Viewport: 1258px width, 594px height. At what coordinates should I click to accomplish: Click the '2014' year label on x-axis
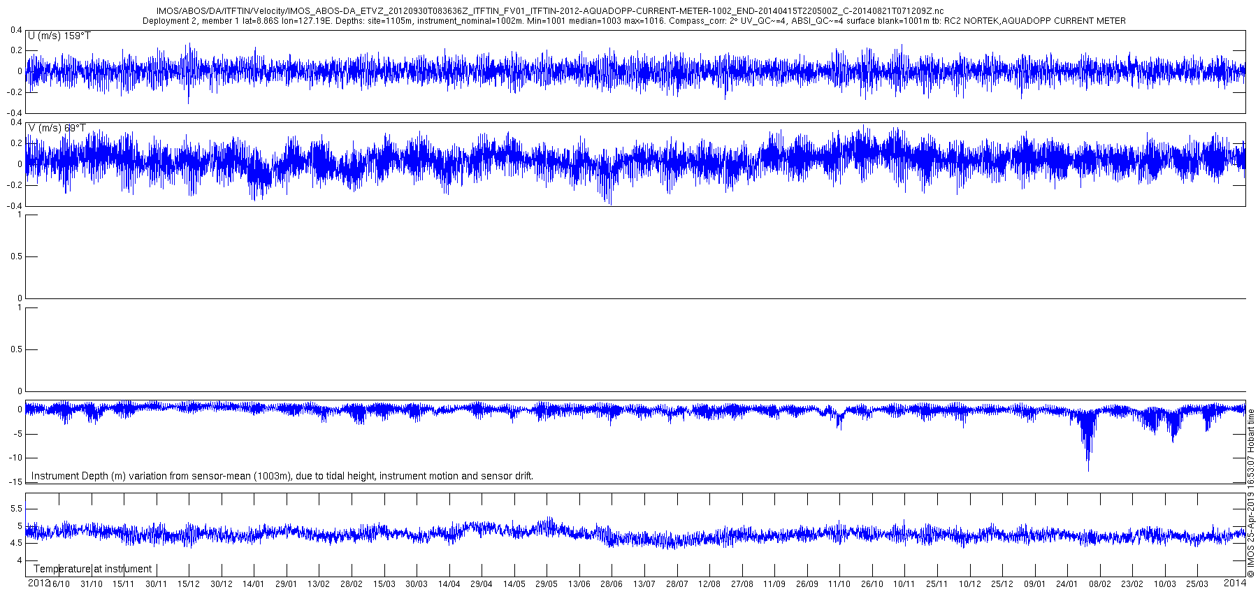pyautogui.click(x=1236, y=583)
